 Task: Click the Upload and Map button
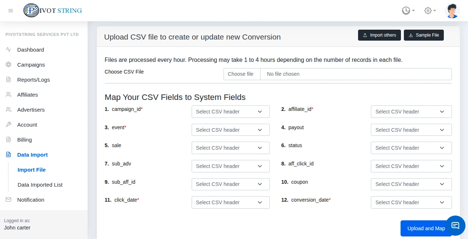(x=426, y=228)
